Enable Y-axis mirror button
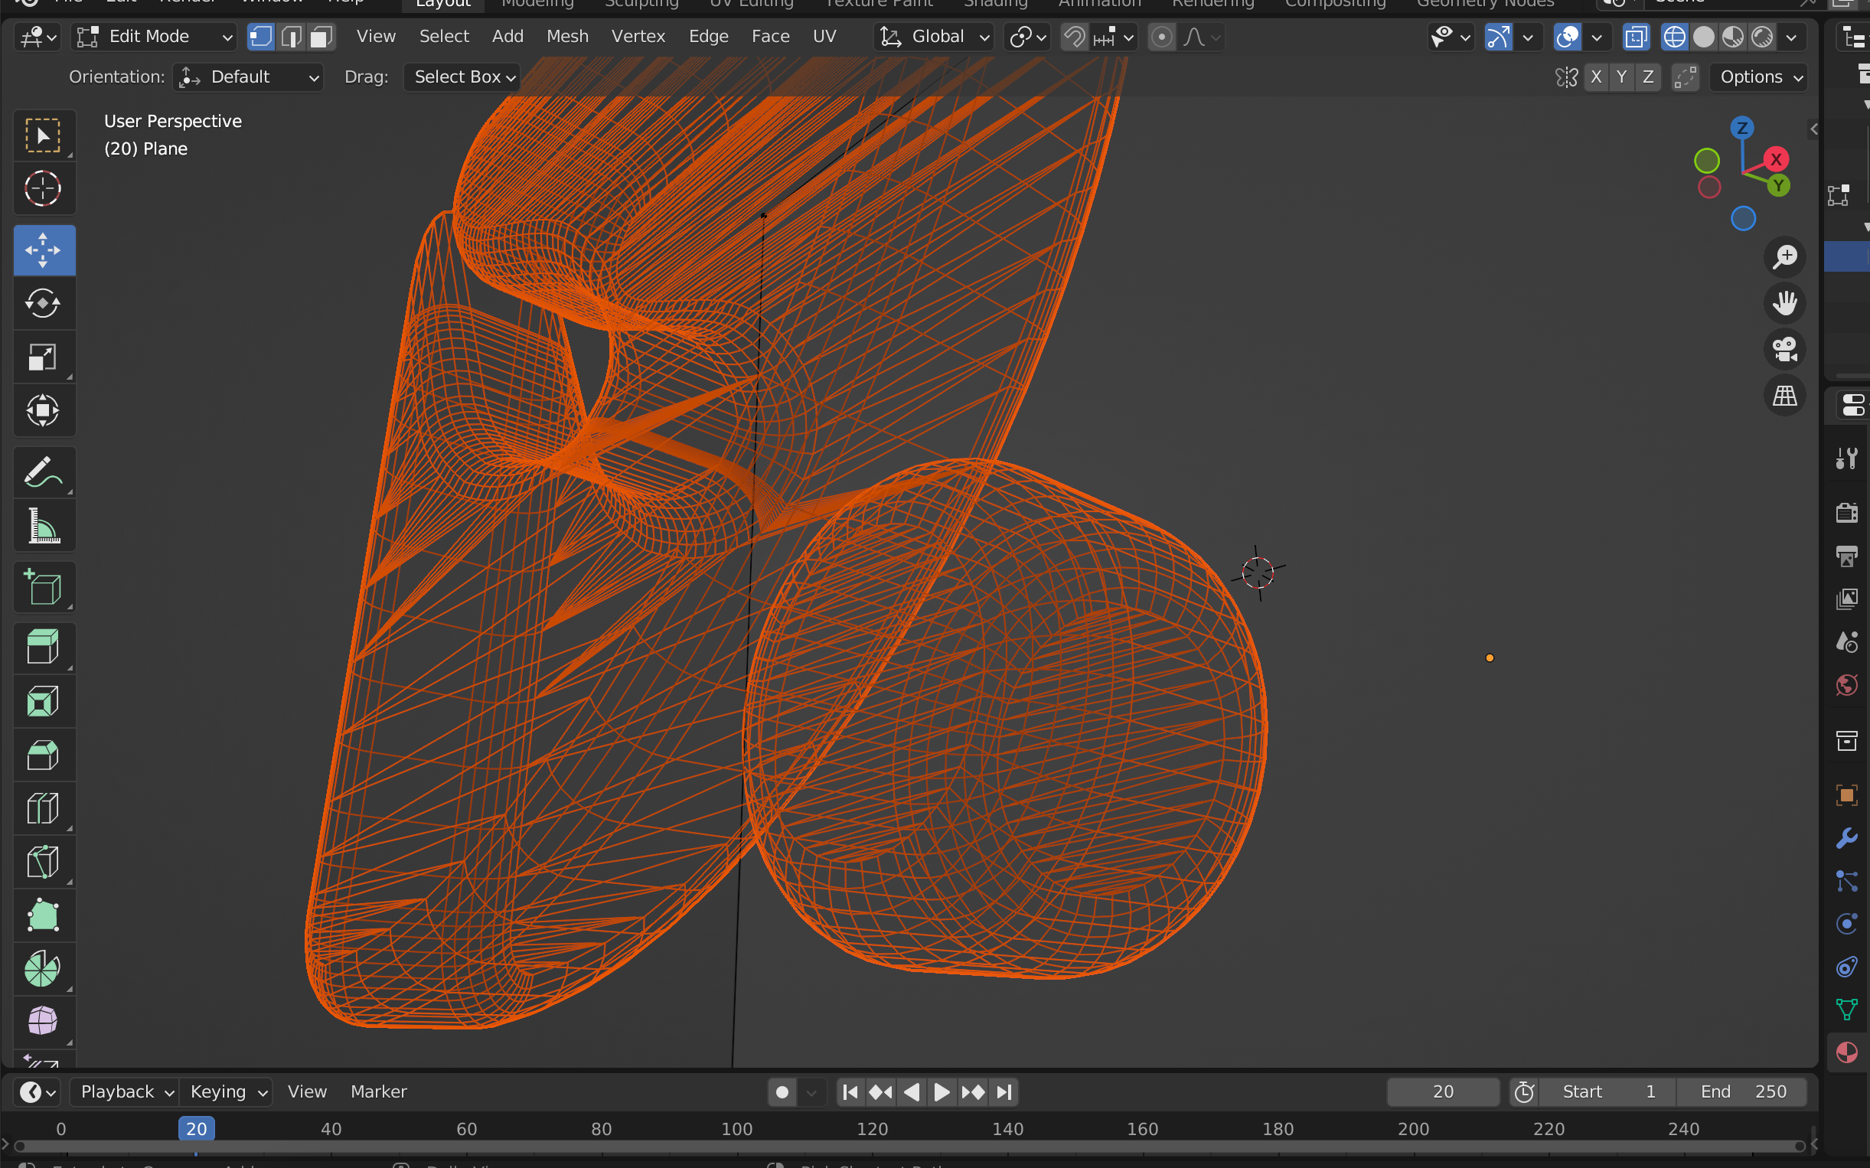The image size is (1870, 1168). (1621, 77)
